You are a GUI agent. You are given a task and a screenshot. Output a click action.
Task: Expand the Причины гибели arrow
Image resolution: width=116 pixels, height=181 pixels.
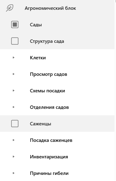click(13, 173)
